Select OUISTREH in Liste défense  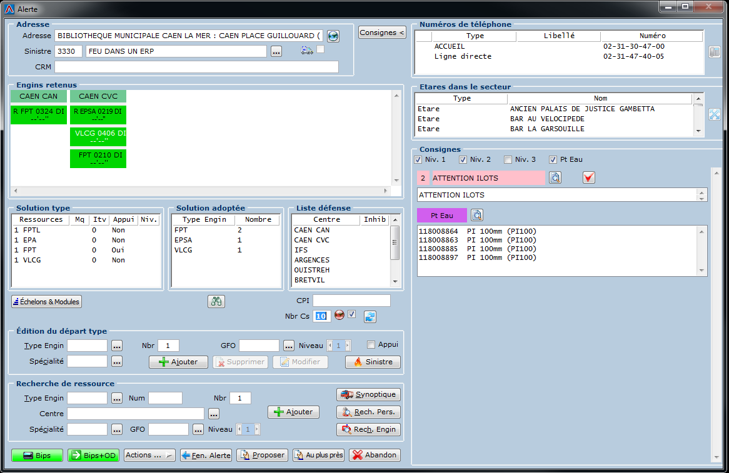(x=340, y=270)
